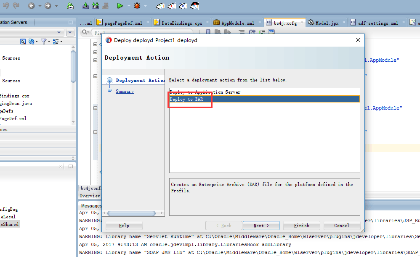Close the pagePageDef.xml tab

click(148, 22)
